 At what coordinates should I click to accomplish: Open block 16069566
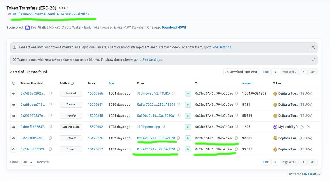(95, 94)
